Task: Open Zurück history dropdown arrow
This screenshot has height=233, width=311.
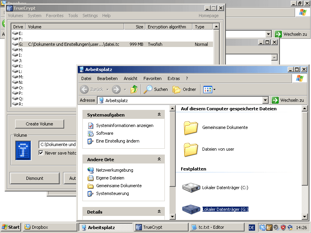Action: pyautogui.click(x=108, y=90)
